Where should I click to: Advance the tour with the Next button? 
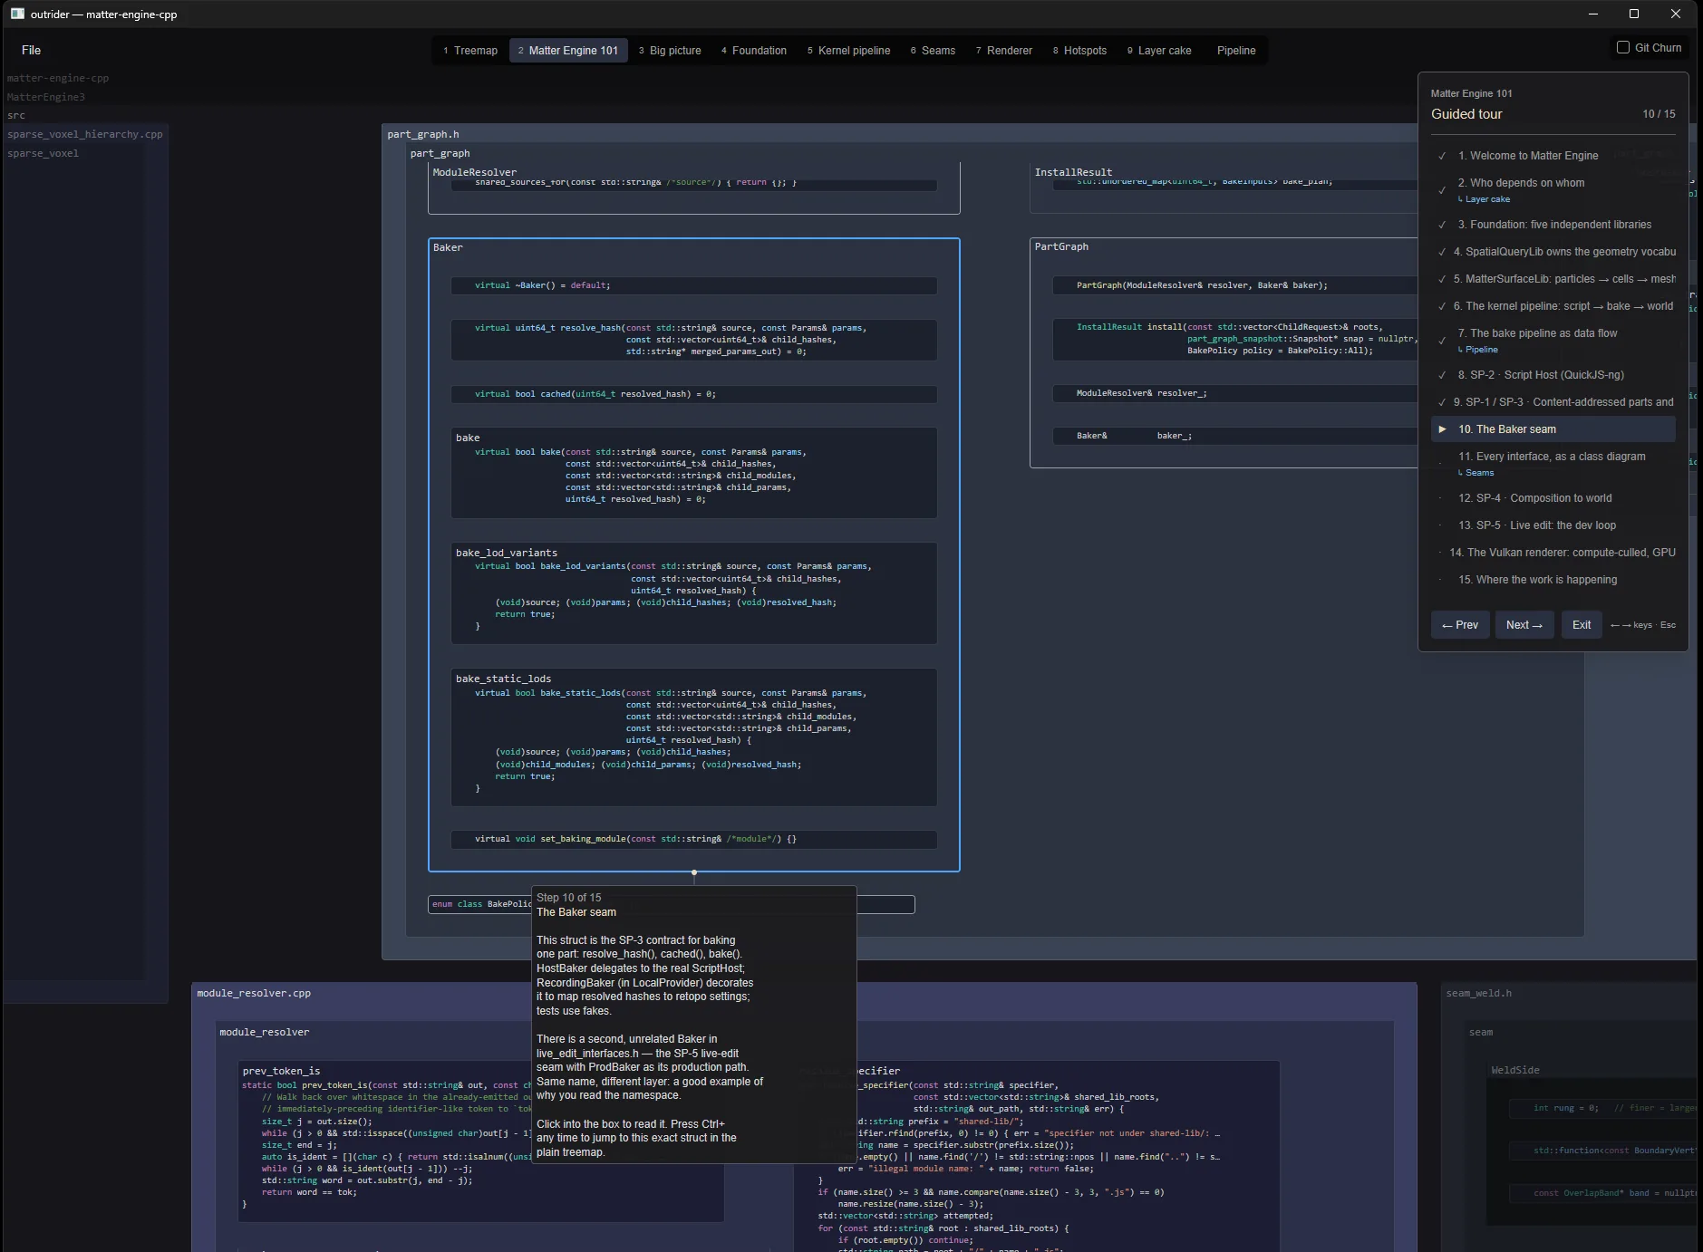point(1524,625)
